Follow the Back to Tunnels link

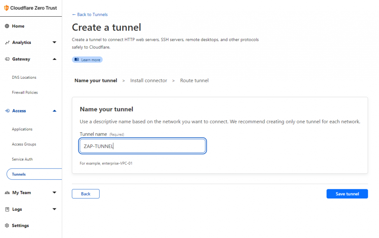pos(92,14)
